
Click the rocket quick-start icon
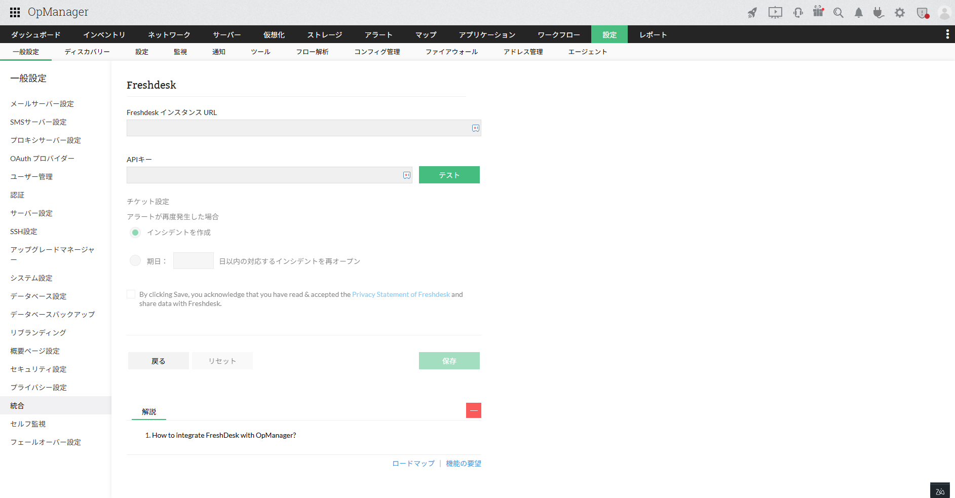point(752,13)
